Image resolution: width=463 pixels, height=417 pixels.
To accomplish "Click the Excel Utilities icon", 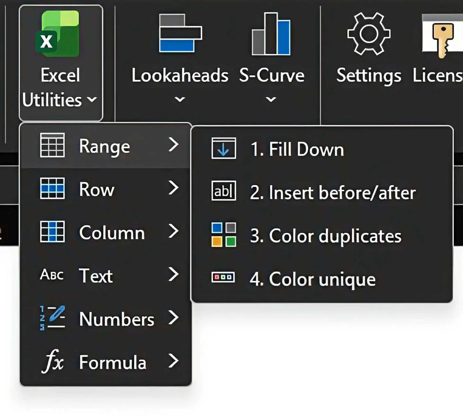I will tap(58, 34).
